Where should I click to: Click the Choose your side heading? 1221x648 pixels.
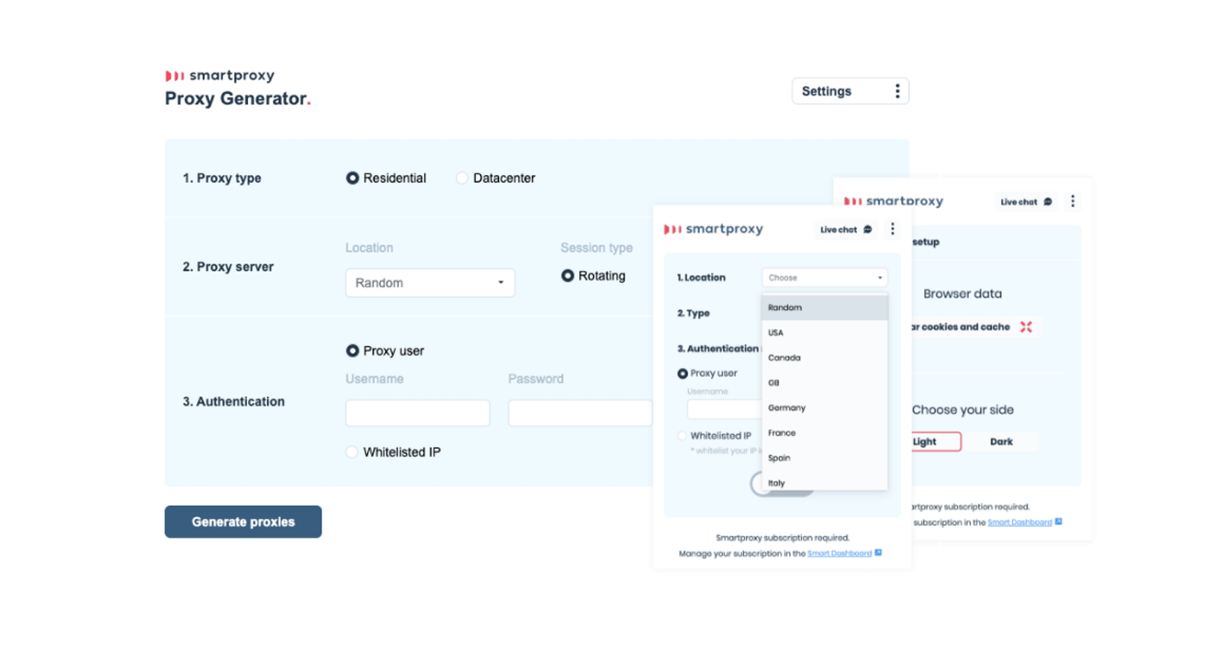coord(963,410)
